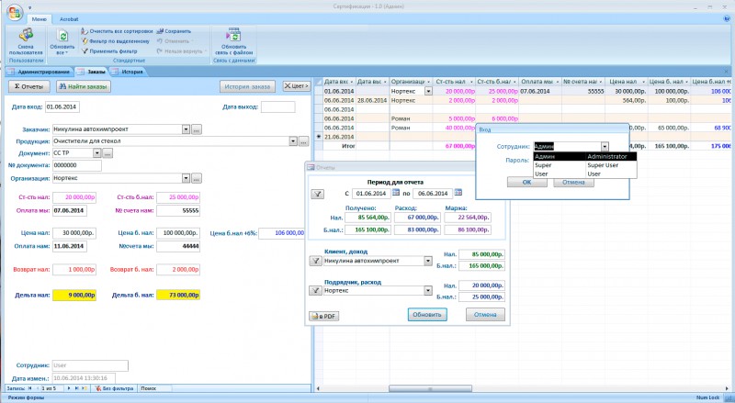Click the table cell 28.06.2014
This screenshot has height=403, width=735.
372,100
